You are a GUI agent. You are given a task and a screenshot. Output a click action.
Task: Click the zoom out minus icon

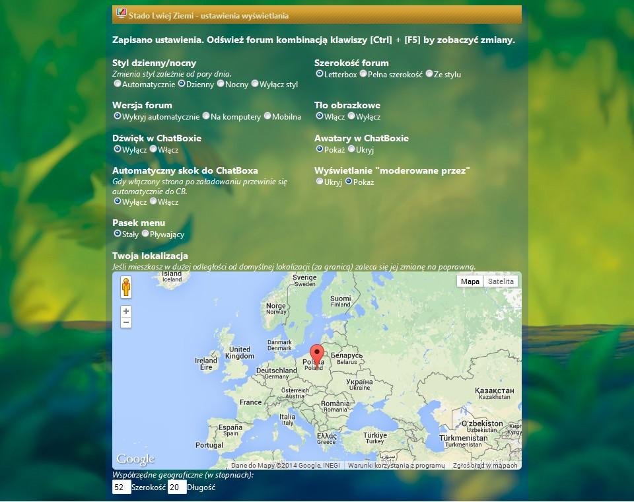125,322
